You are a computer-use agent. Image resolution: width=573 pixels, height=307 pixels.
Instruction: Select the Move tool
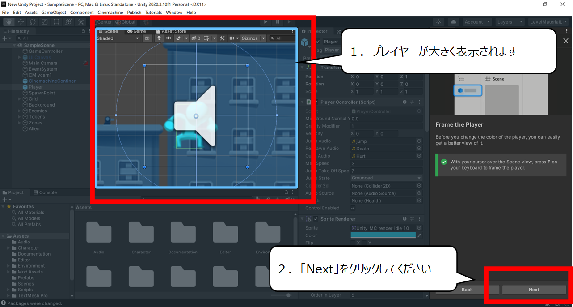(x=21, y=22)
